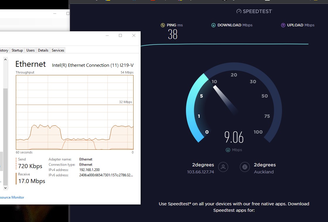
Task: Click the 2degrees Auckland server name
Action: pos(265,165)
